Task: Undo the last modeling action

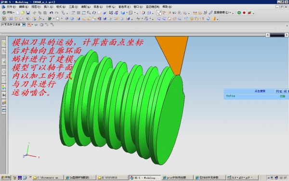Action: [x=51, y=13]
